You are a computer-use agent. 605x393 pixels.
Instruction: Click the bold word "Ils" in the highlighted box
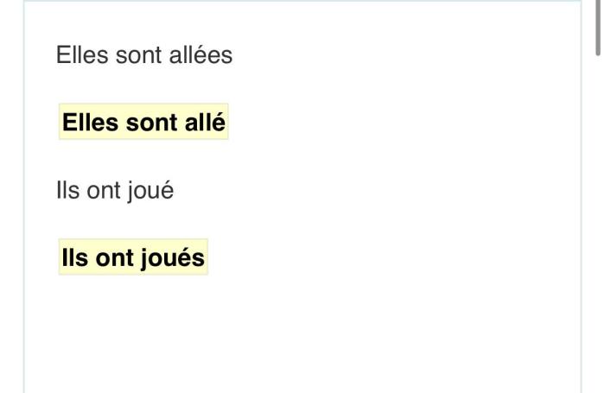[x=74, y=257]
